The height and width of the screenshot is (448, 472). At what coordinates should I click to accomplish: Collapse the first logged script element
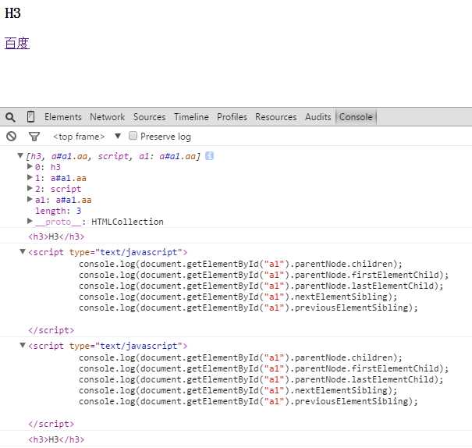point(23,251)
